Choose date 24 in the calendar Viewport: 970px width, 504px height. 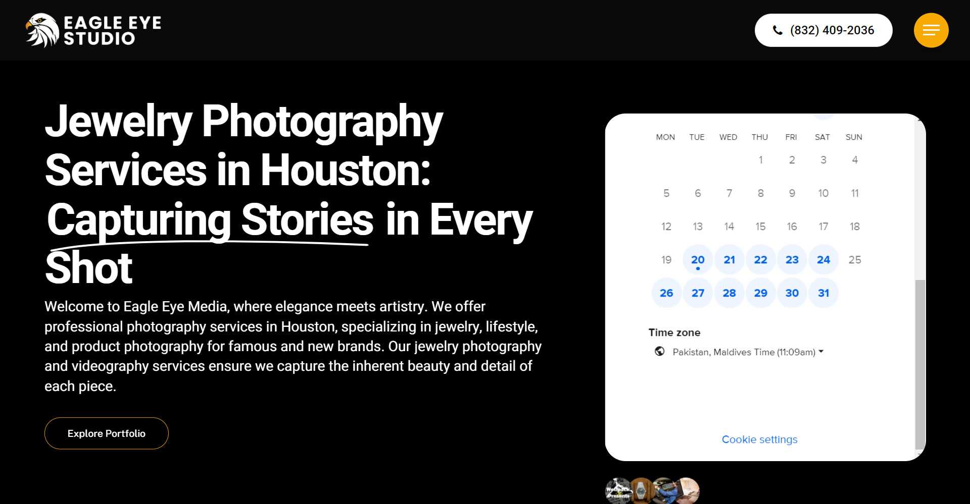823,260
